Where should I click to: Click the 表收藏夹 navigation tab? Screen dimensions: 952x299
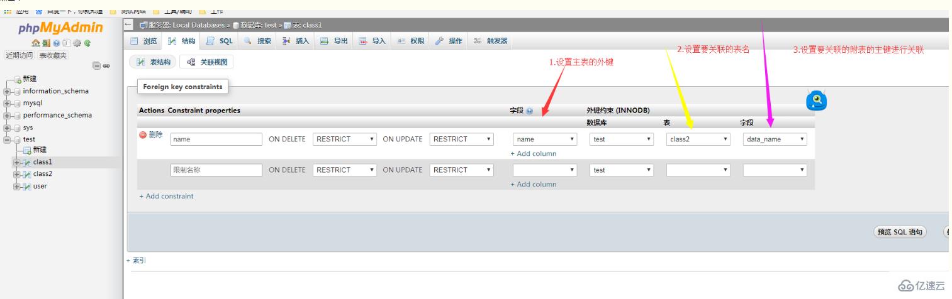53,55
